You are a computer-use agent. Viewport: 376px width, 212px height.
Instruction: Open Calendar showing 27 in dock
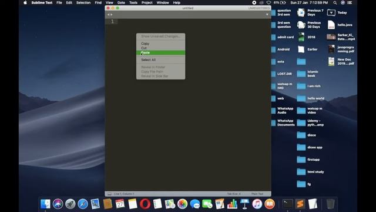(x=120, y=204)
